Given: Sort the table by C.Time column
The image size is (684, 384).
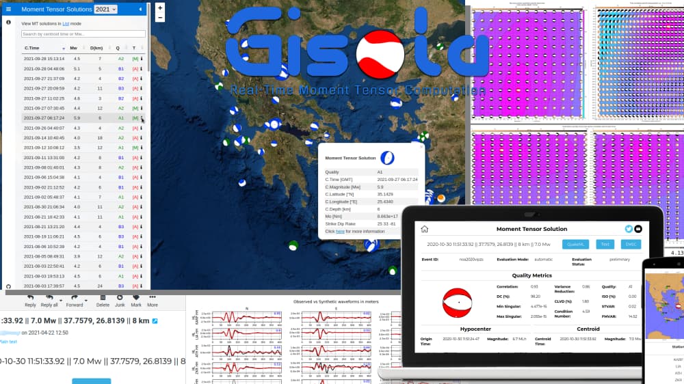Looking at the screenshot, I should coord(44,48).
